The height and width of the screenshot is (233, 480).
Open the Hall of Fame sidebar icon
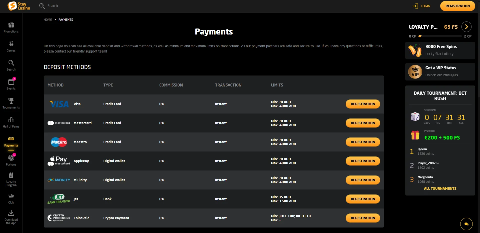pos(11,120)
